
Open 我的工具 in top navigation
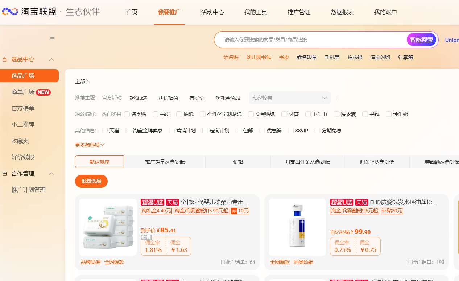(x=256, y=12)
